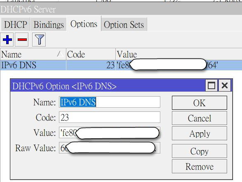This screenshot has height=182, width=242.
Task: Copy this DHCPv6 option
Action: pos(200,151)
